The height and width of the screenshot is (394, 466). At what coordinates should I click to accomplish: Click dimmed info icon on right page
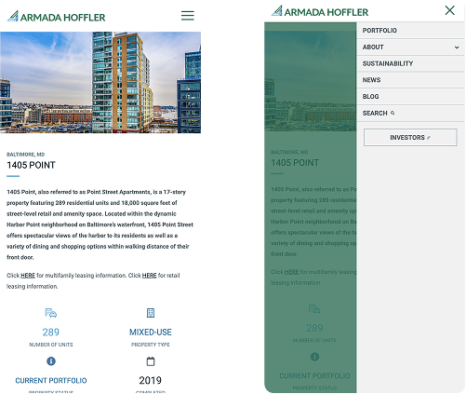(x=314, y=357)
